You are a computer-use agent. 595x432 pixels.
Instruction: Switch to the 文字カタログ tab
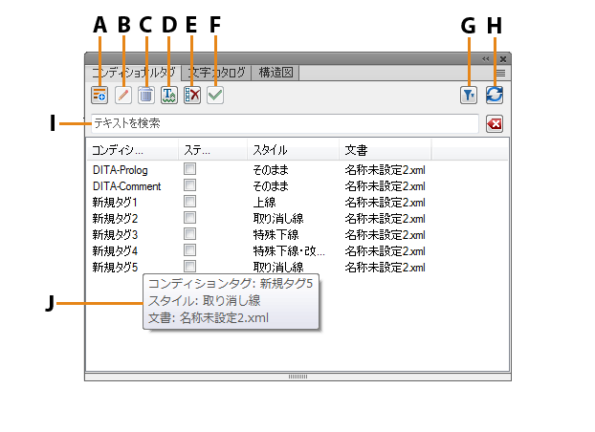(x=216, y=73)
